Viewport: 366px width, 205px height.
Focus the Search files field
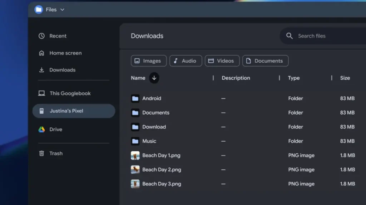323,36
